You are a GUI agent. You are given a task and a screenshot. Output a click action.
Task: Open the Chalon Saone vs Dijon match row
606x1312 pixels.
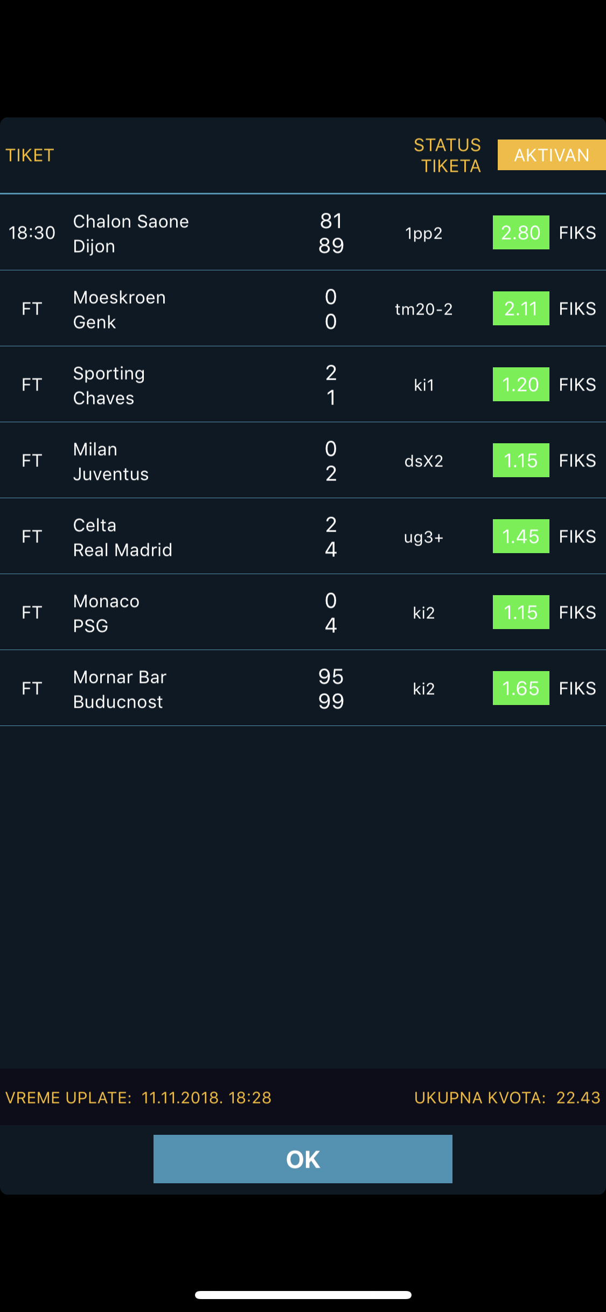(303, 233)
